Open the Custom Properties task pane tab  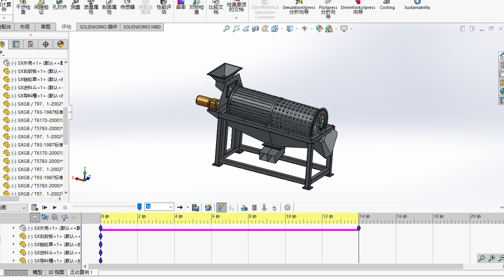[501, 100]
